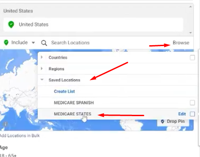
Task: Check the MEDICARE STATES checkbox
Action: (x=192, y=114)
